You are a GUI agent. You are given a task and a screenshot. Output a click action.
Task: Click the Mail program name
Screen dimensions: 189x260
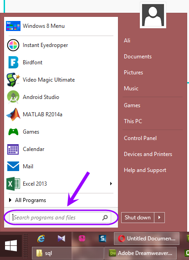28,166
